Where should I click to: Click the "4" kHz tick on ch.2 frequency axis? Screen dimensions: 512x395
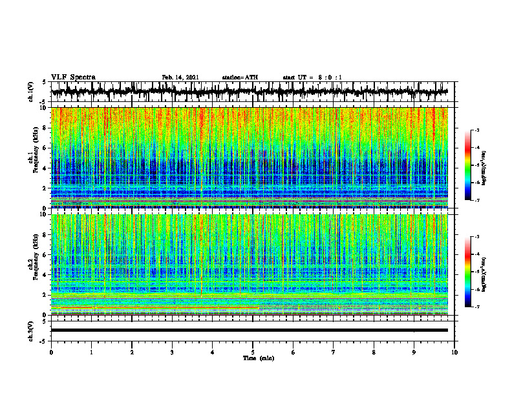[x=45, y=275]
